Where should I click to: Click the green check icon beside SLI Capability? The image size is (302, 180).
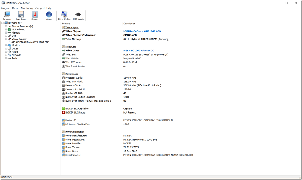(63, 109)
